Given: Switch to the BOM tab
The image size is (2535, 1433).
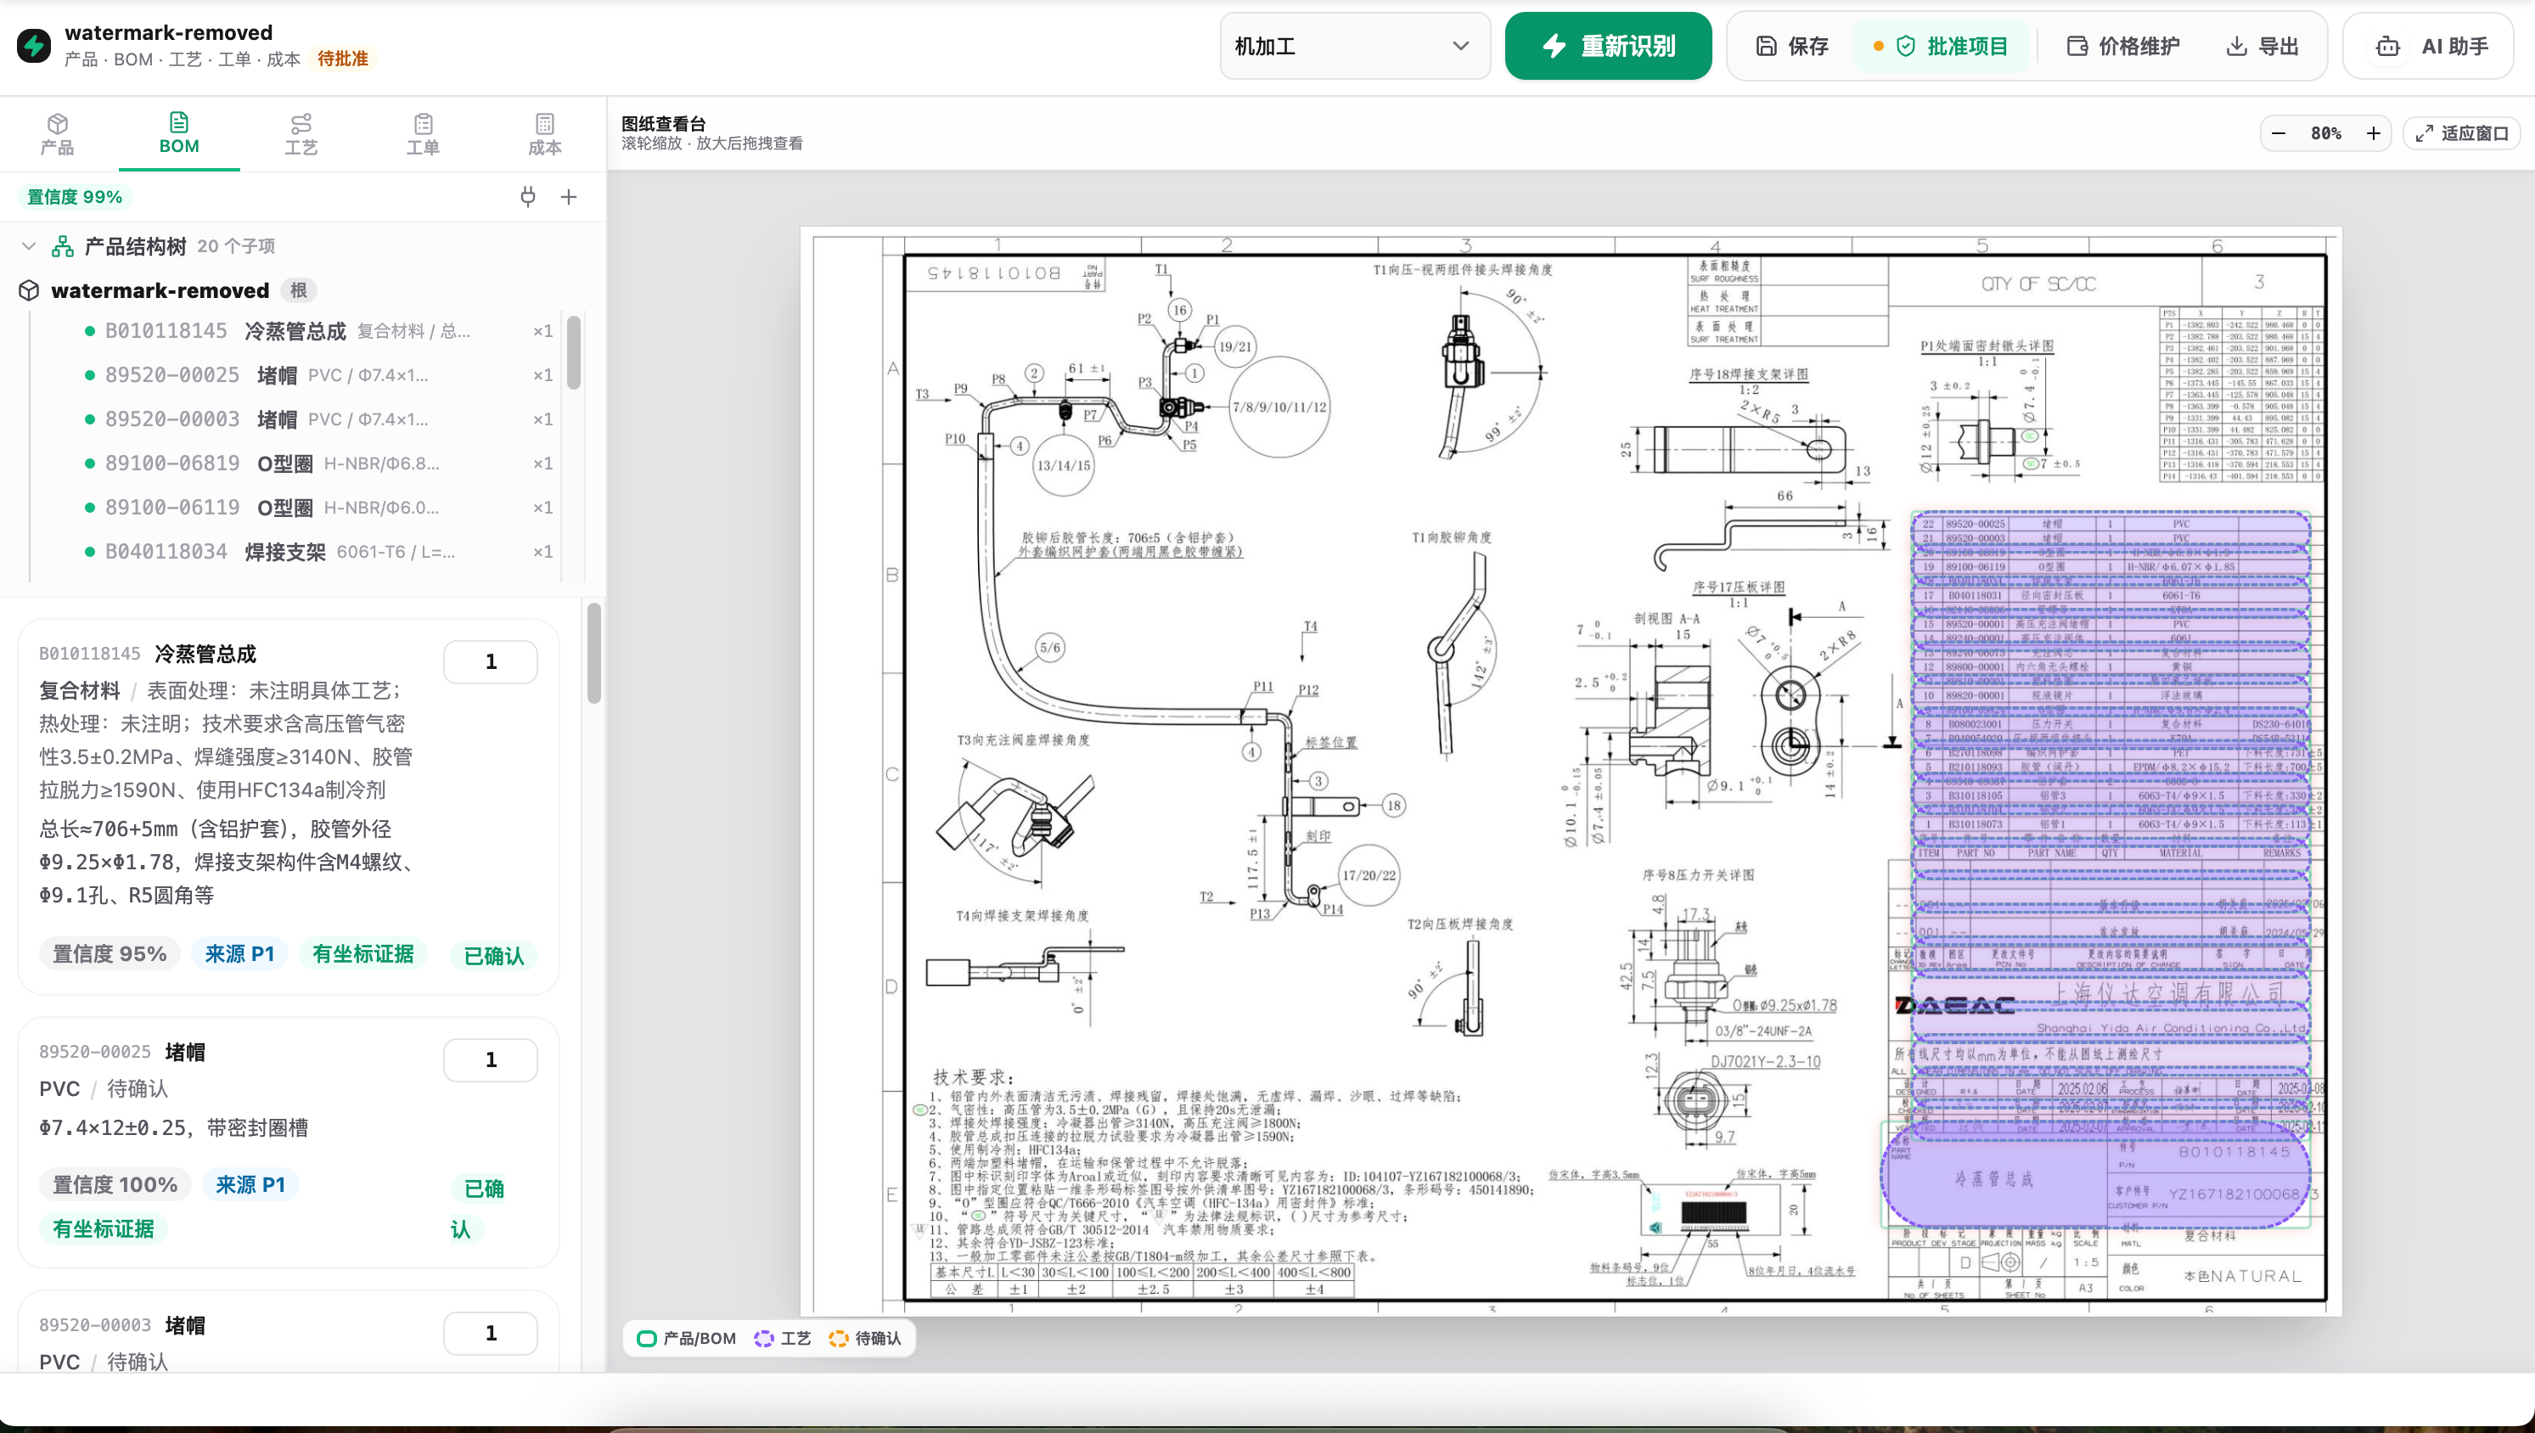Looking at the screenshot, I should 179,134.
